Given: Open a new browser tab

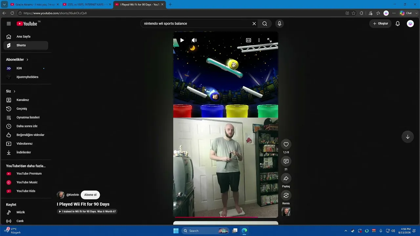Looking at the screenshot, I should tap(170, 5).
